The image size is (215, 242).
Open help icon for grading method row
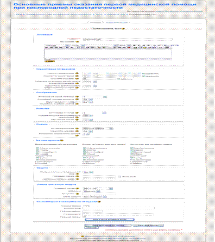pyautogui.click(x=77, y=128)
